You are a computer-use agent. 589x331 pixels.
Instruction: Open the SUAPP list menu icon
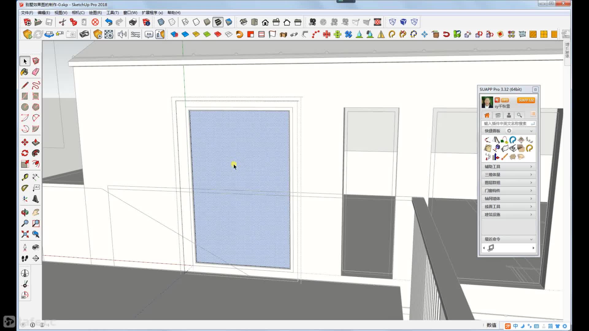[x=533, y=114]
